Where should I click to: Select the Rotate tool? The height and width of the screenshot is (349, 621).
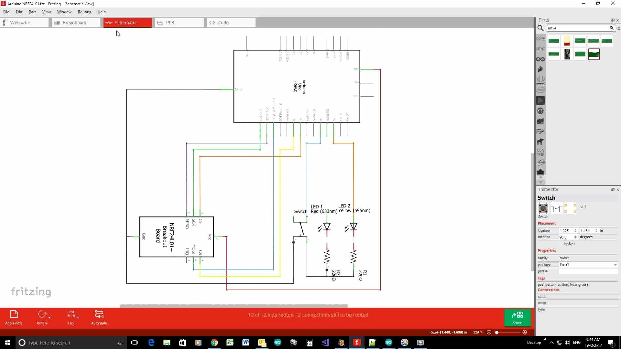point(43,317)
